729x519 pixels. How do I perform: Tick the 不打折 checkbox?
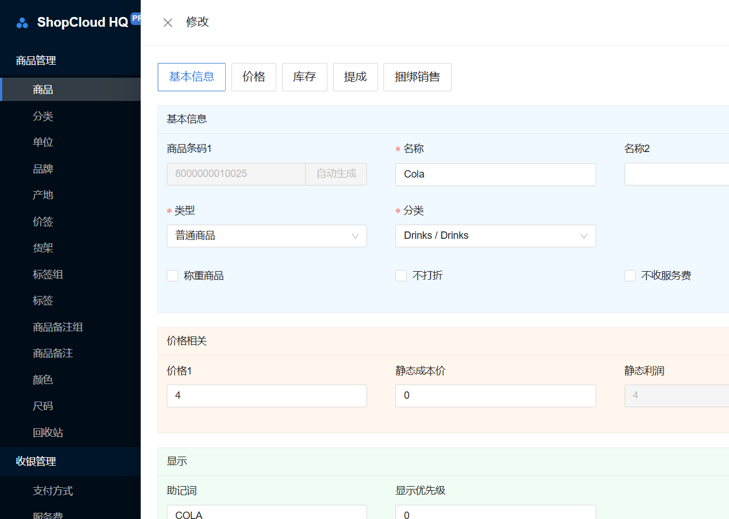click(401, 276)
